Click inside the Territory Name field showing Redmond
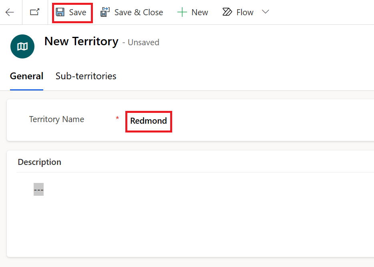 [148, 121]
